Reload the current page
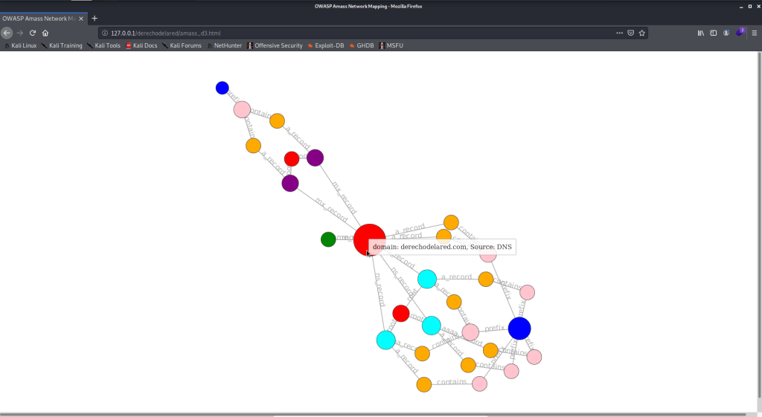Screen dimensions: 762x417 [x=33, y=33]
